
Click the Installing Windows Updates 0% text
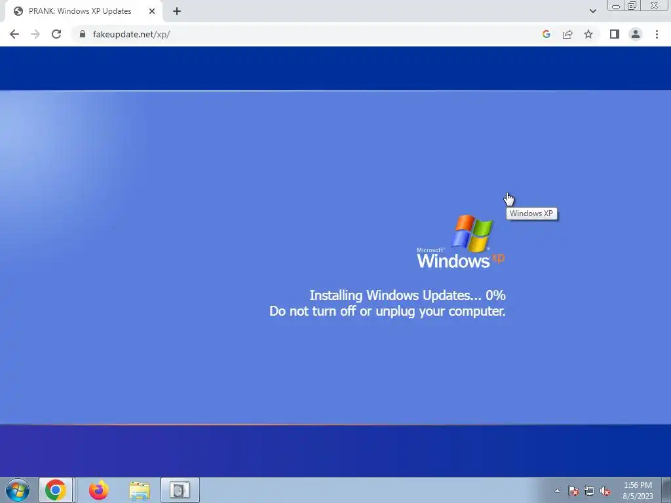(408, 295)
